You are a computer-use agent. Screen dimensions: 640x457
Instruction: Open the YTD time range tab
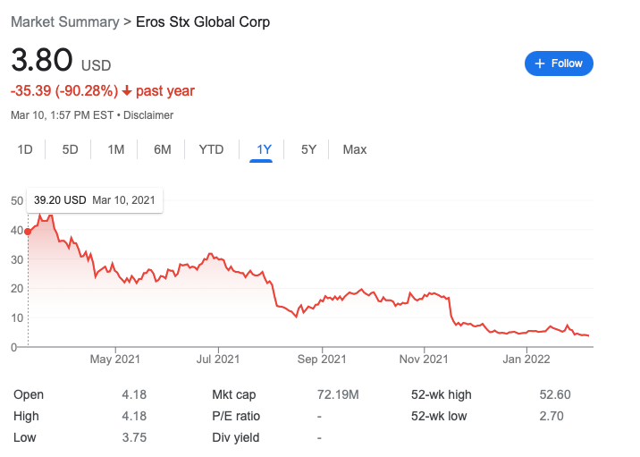tap(211, 149)
